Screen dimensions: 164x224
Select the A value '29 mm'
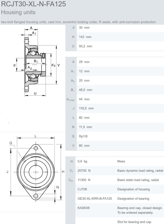pos(84,62)
